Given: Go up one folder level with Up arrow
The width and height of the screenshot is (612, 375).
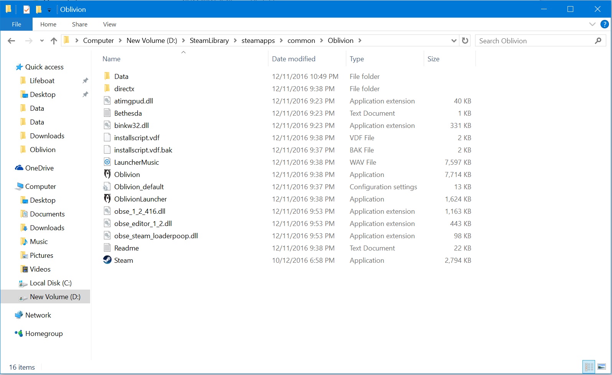Looking at the screenshot, I should point(54,41).
